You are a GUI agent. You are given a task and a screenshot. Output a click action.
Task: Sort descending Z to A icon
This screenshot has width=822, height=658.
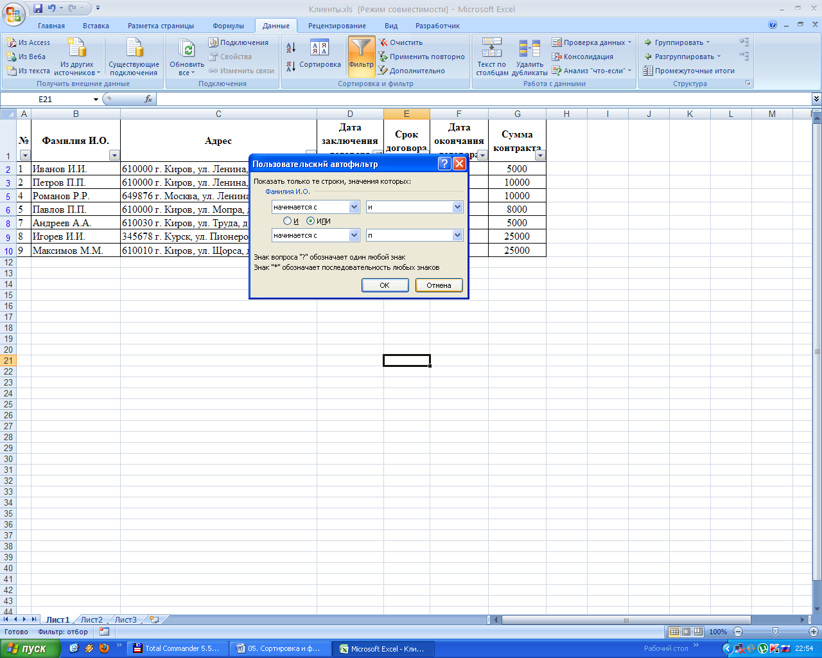pos(291,66)
